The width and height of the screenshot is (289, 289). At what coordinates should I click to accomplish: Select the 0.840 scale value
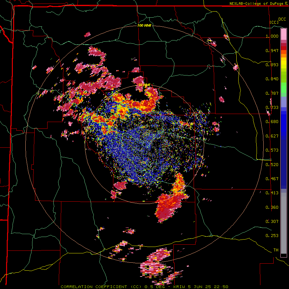(x=272, y=79)
